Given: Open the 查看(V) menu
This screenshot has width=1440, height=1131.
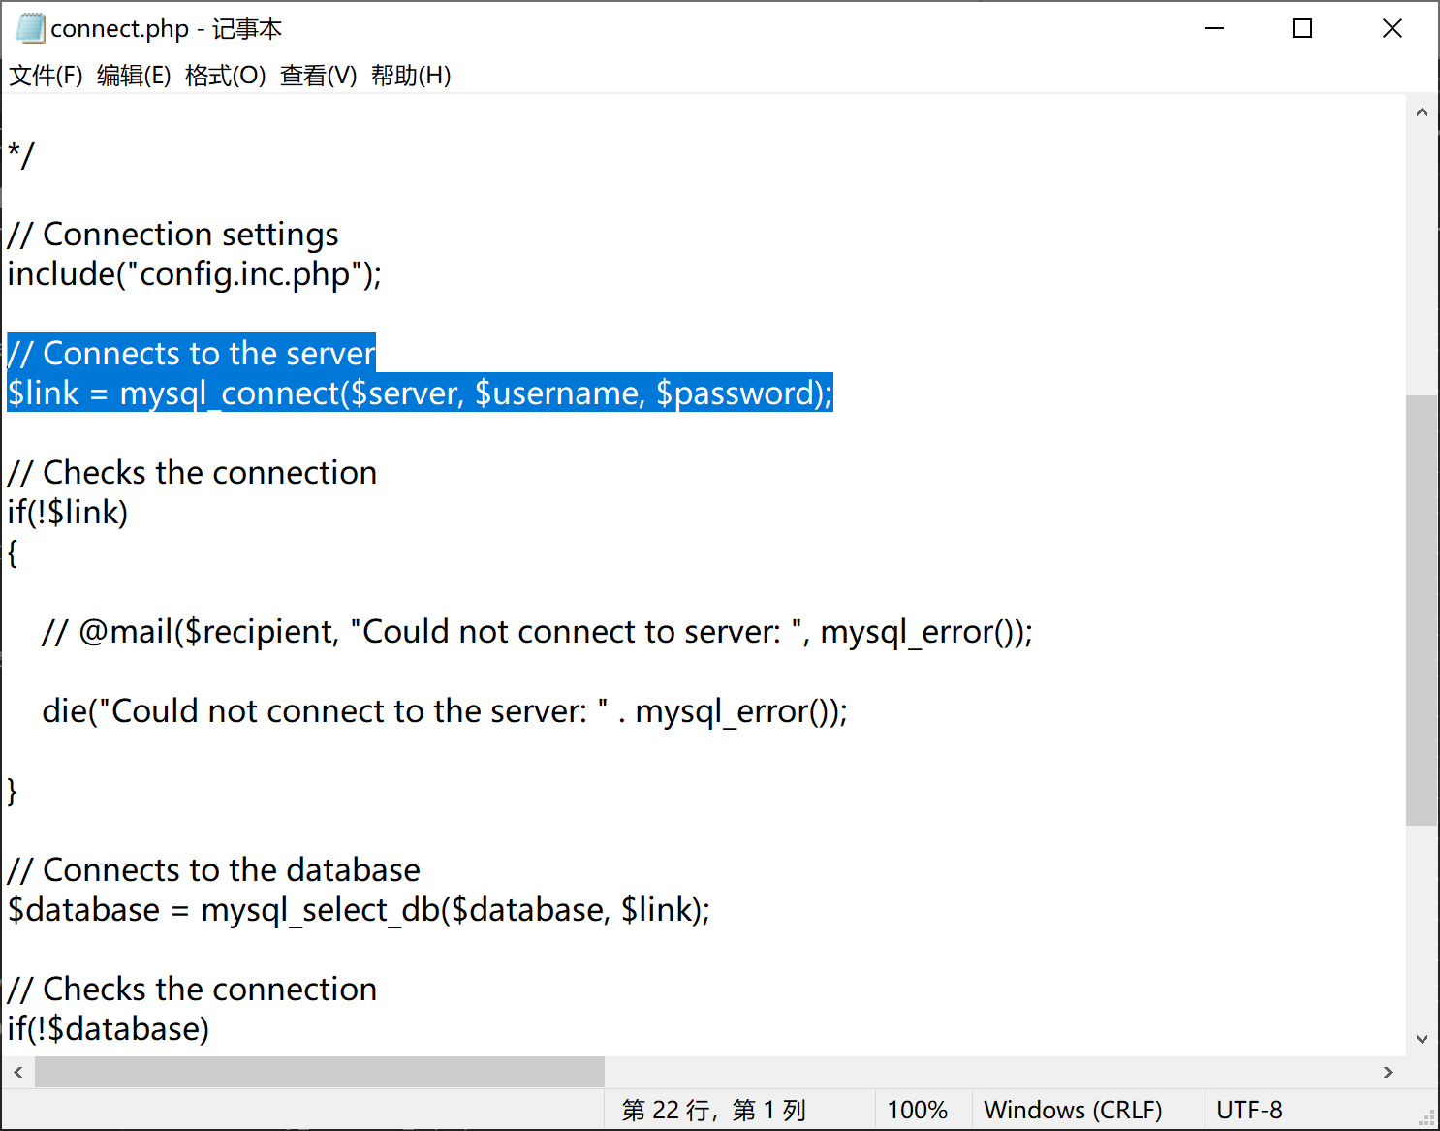Looking at the screenshot, I should [x=318, y=76].
